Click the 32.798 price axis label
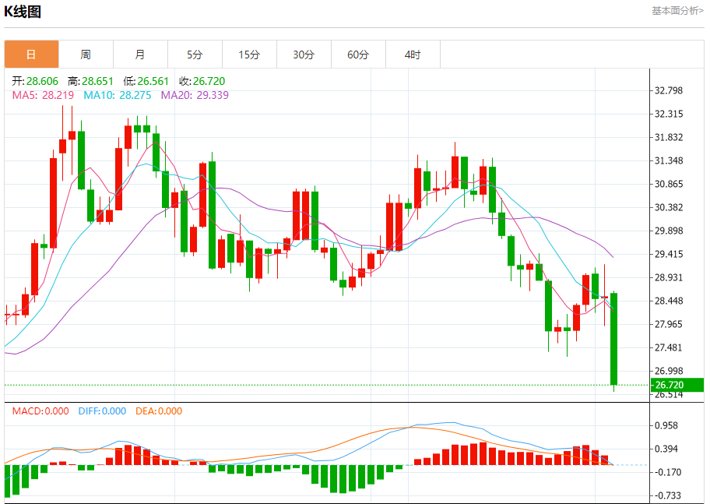 click(x=669, y=90)
